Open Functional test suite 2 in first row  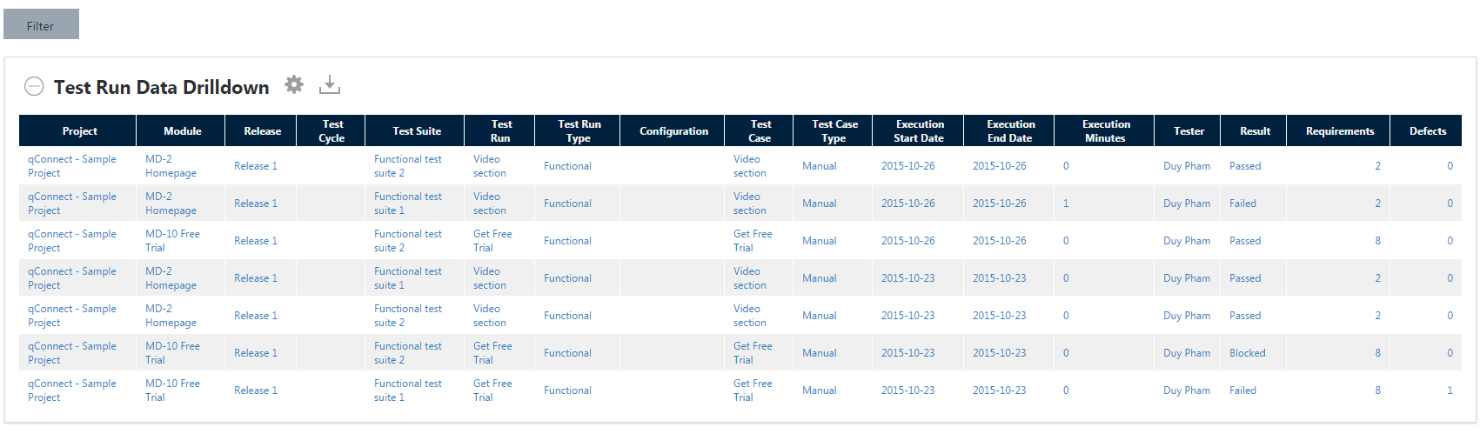click(407, 166)
